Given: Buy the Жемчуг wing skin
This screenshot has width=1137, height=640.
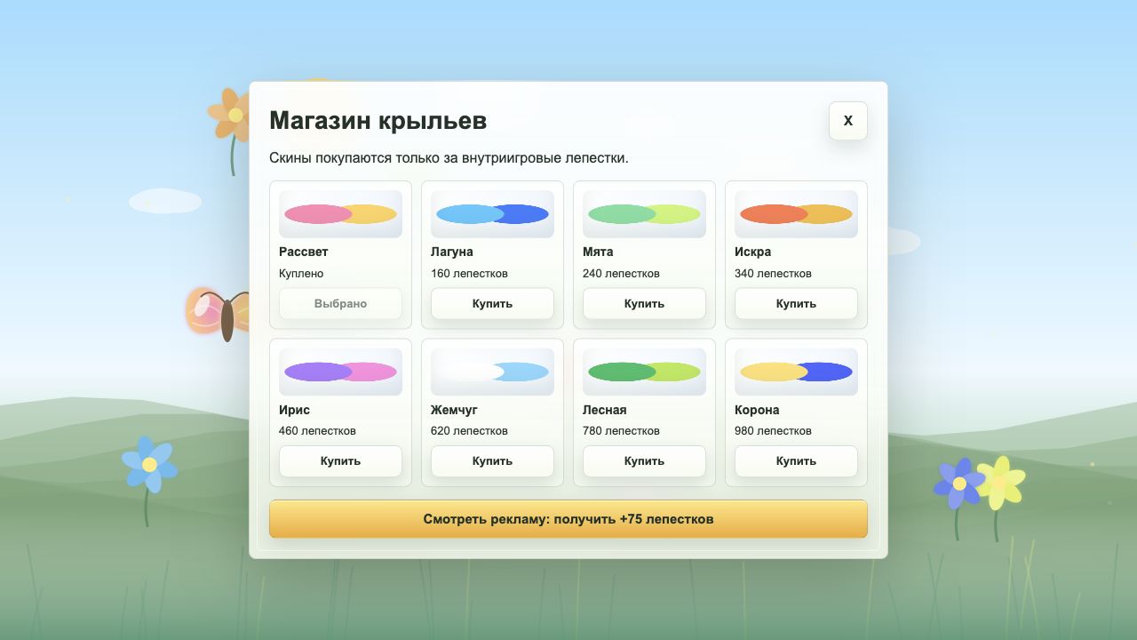Looking at the screenshot, I should point(492,460).
